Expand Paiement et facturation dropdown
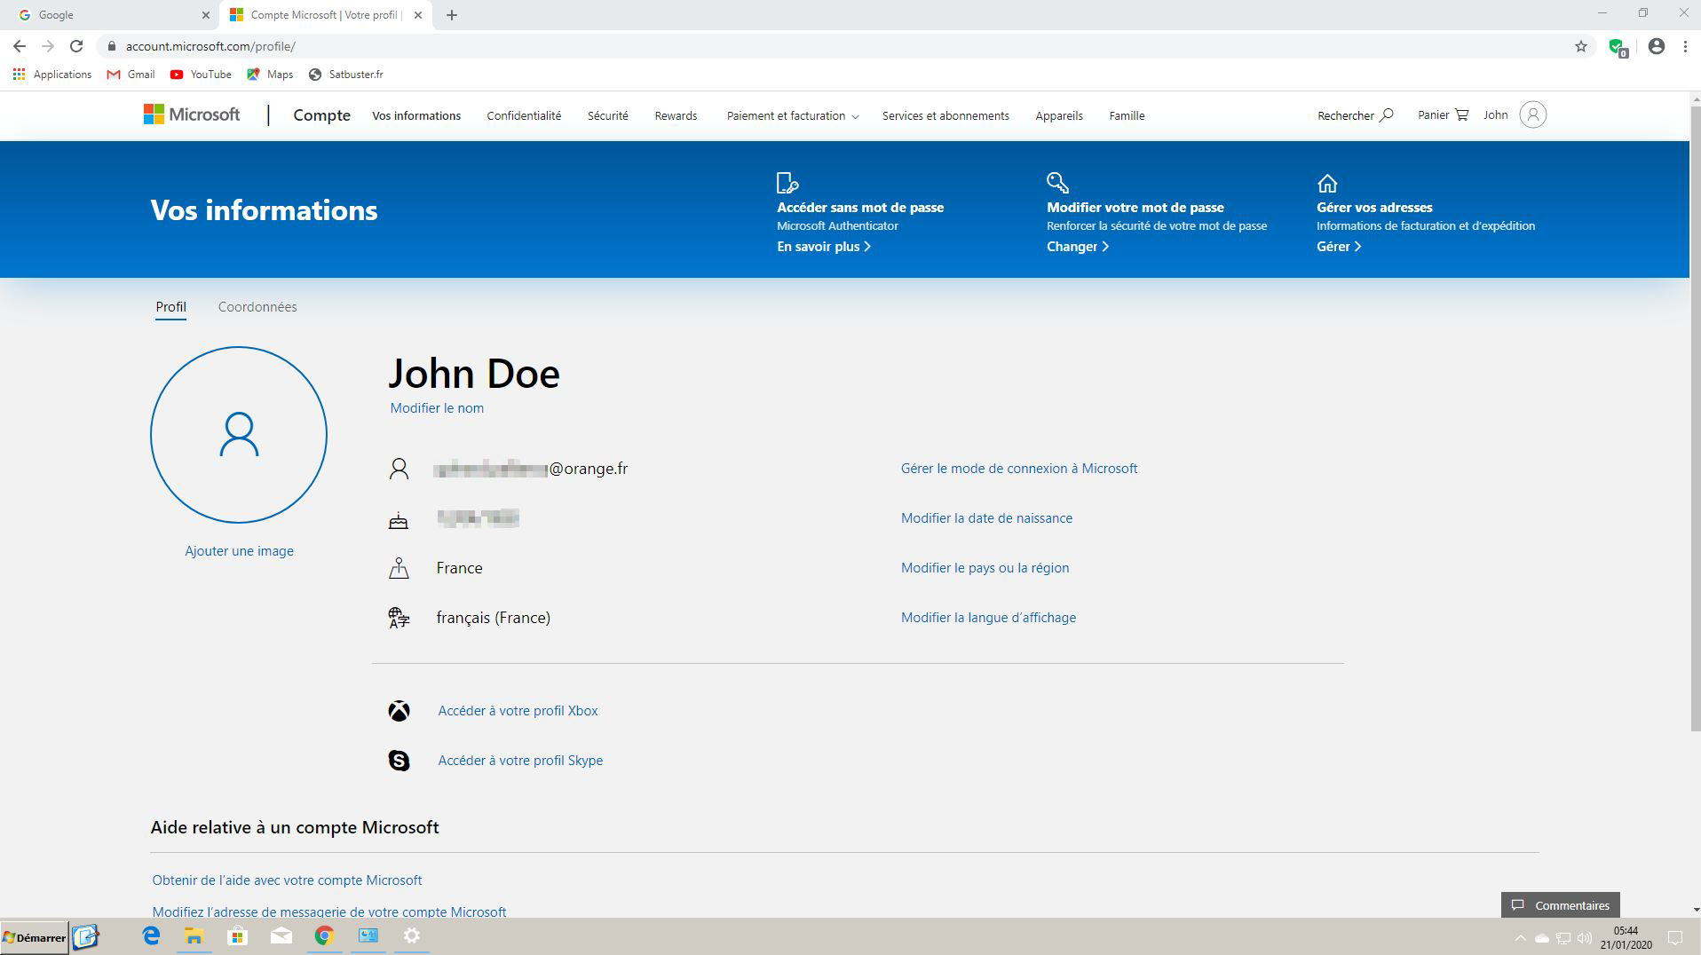This screenshot has height=955, width=1701. click(x=793, y=115)
